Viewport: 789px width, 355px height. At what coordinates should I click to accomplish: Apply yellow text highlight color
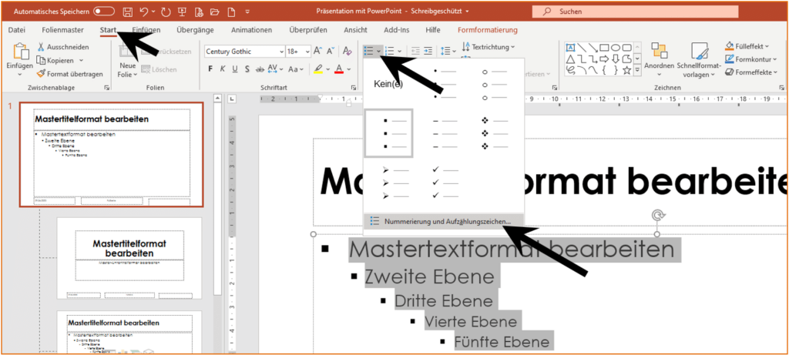[x=318, y=69]
